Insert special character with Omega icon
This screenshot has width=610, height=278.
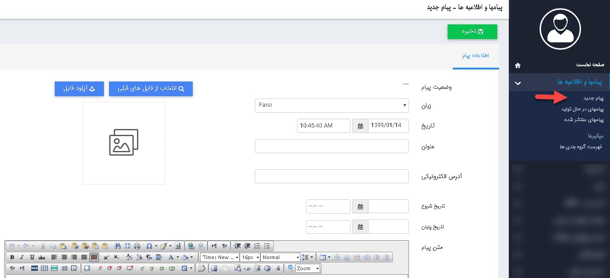pos(149,246)
